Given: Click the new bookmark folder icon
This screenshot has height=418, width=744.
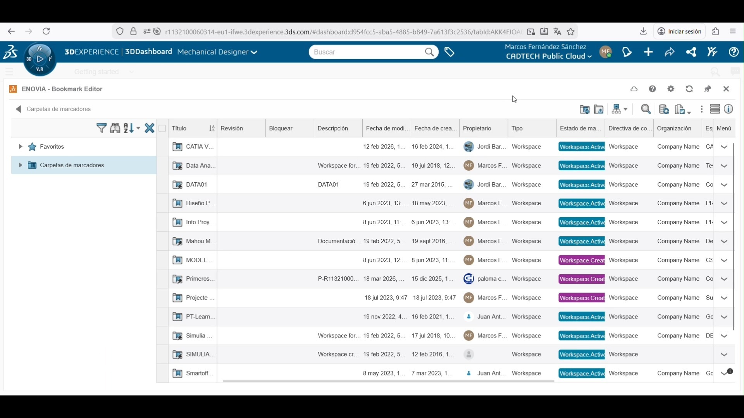Looking at the screenshot, I should point(584,110).
